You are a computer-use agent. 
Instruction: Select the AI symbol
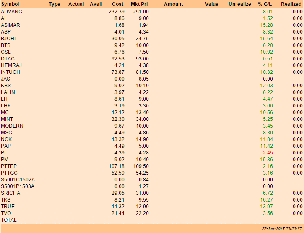3,18
